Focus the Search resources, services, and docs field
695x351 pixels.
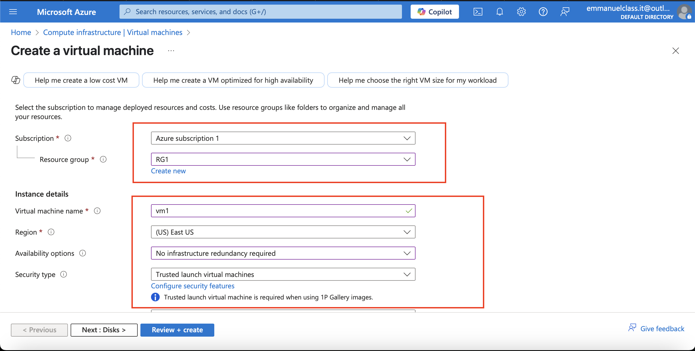click(x=260, y=12)
